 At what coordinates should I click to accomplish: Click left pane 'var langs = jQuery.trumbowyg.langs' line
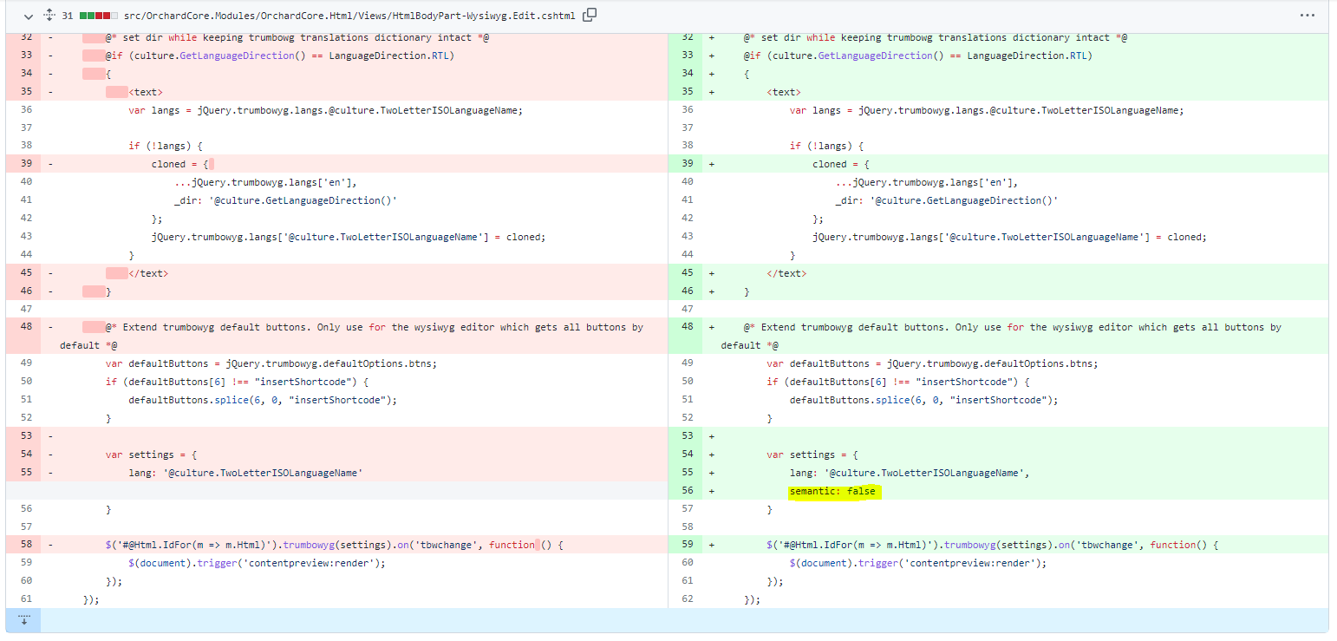click(x=326, y=110)
